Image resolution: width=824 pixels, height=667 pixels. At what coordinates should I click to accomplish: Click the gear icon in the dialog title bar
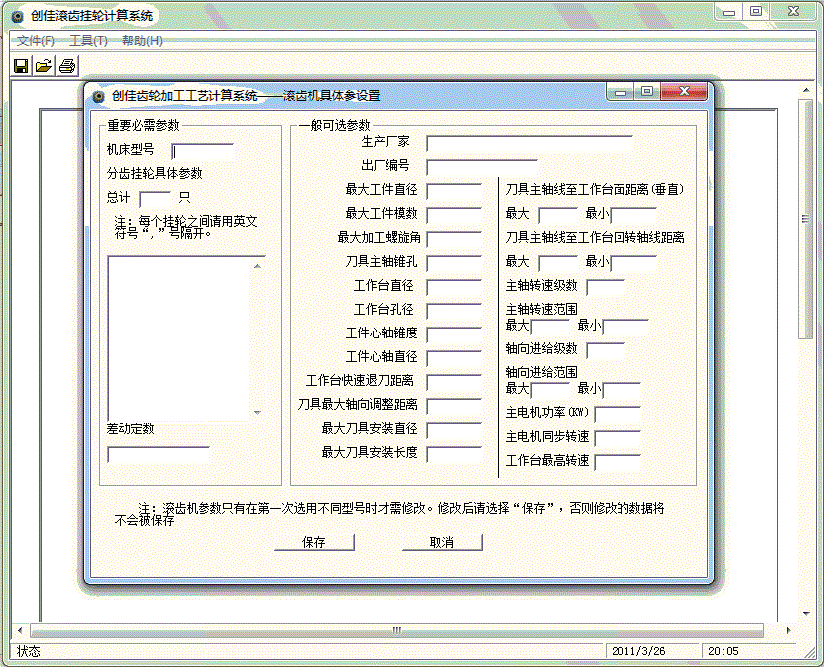click(98, 91)
